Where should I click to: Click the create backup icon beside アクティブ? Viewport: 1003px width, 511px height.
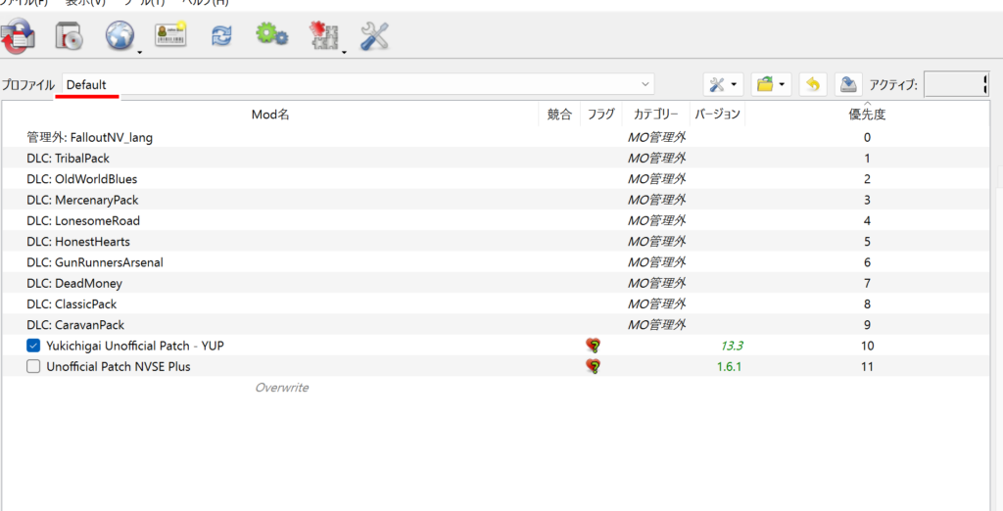[848, 84]
